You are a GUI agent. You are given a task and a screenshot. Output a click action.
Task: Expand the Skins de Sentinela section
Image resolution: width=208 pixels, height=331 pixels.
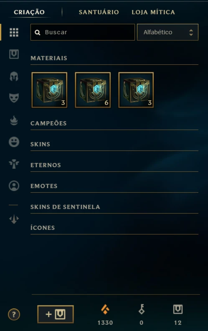[x=114, y=207]
